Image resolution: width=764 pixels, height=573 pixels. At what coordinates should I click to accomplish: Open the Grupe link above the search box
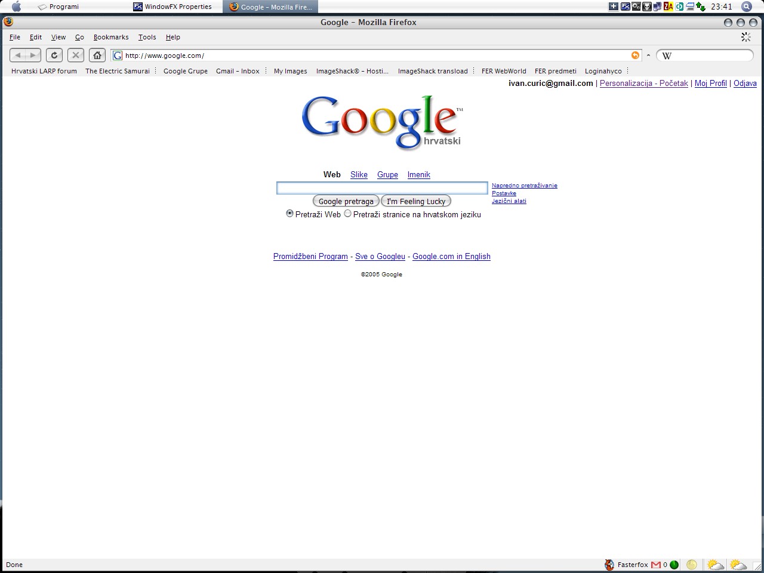387,174
